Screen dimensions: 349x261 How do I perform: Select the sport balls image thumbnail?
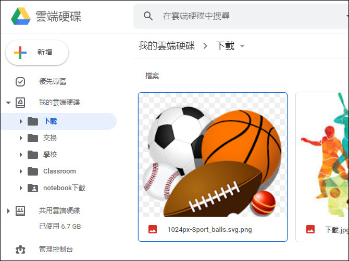point(213,155)
